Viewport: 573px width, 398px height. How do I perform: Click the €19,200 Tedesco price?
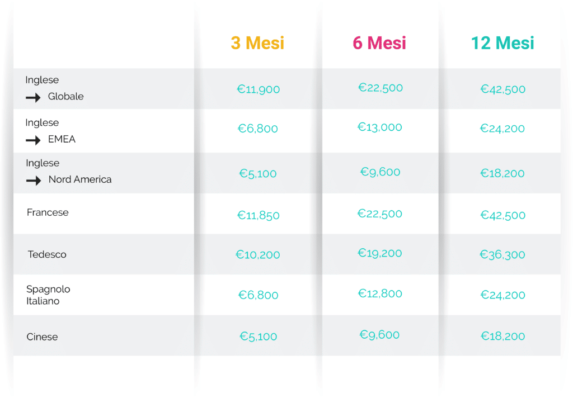380,253
